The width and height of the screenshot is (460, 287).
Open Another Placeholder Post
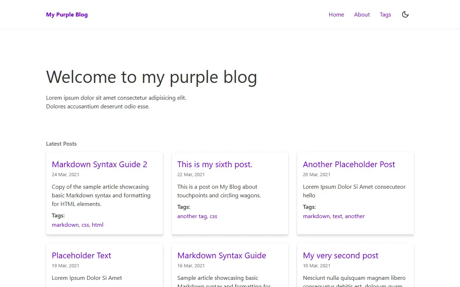pos(349,164)
